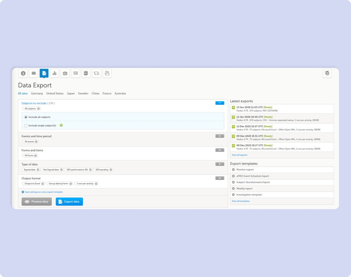Open the metrics bar chart icon
Image resolution: width=351 pixels, height=277 pixels.
point(54,73)
